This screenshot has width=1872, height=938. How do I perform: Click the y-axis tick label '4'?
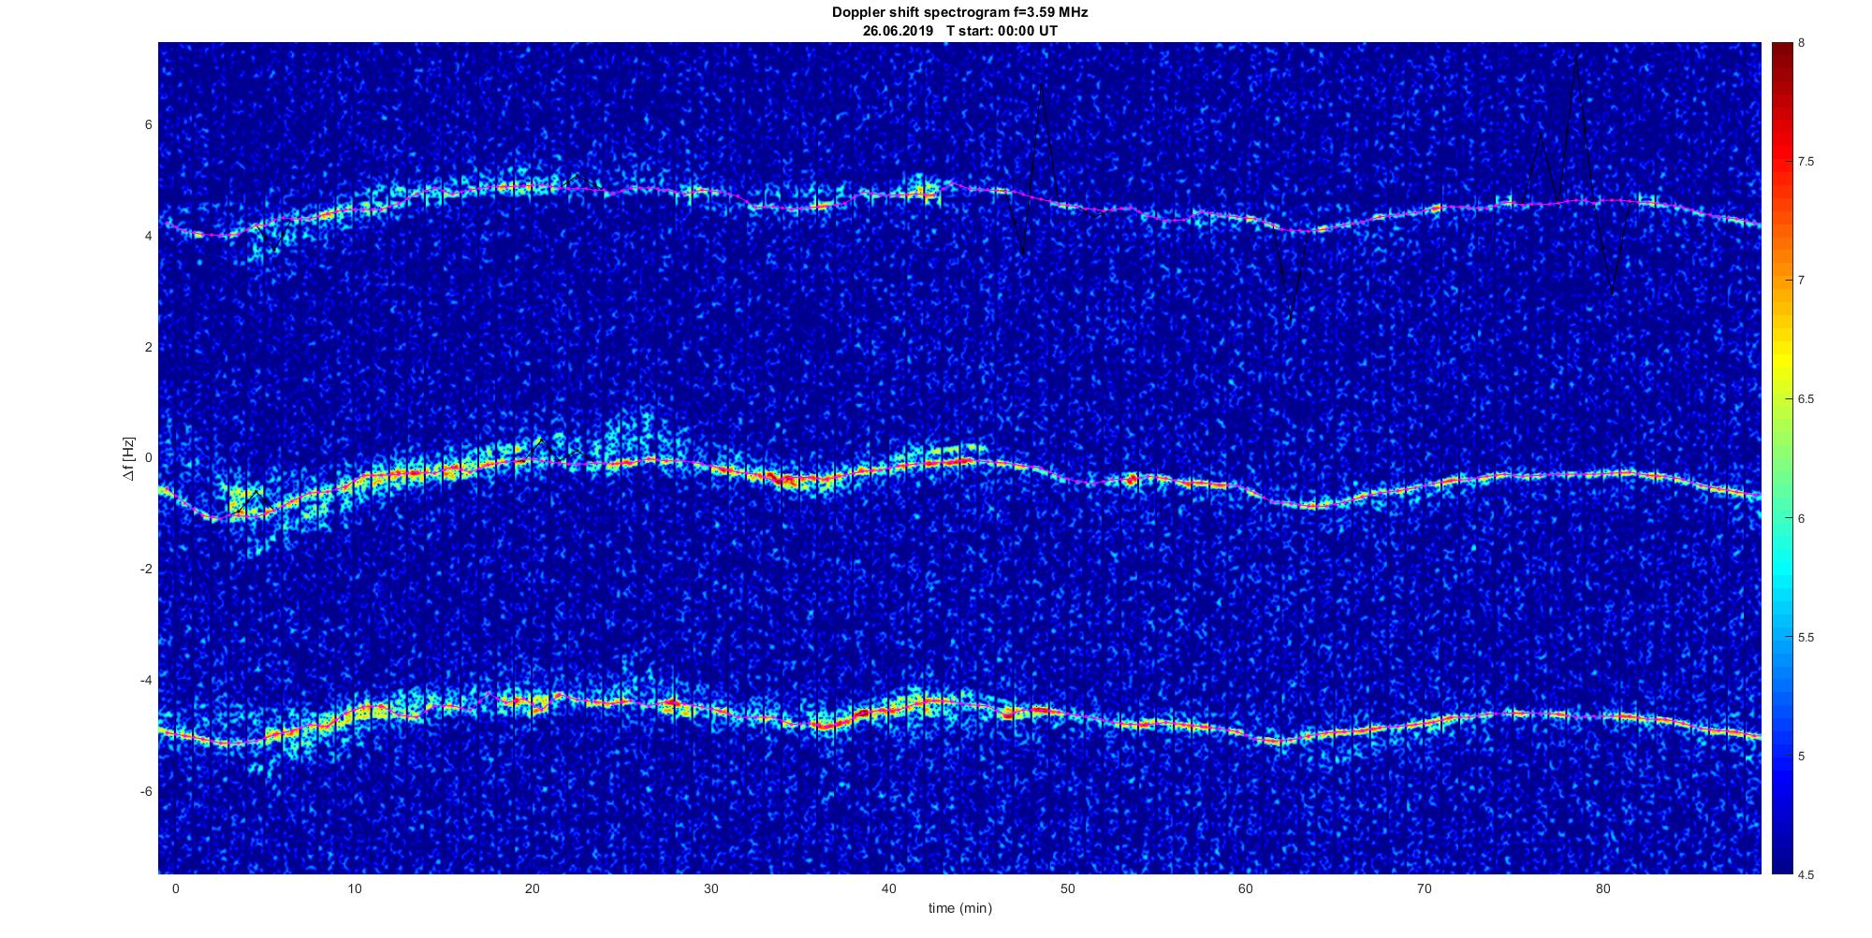click(x=148, y=237)
